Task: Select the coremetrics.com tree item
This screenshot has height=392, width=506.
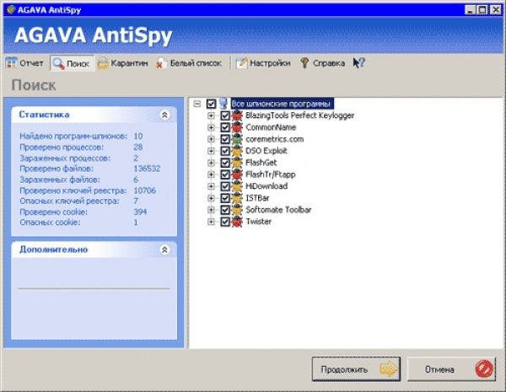Action: point(274,139)
